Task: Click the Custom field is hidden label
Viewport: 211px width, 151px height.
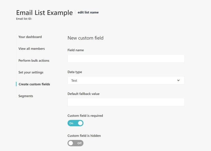Action: pyautogui.click(x=84, y=136)
